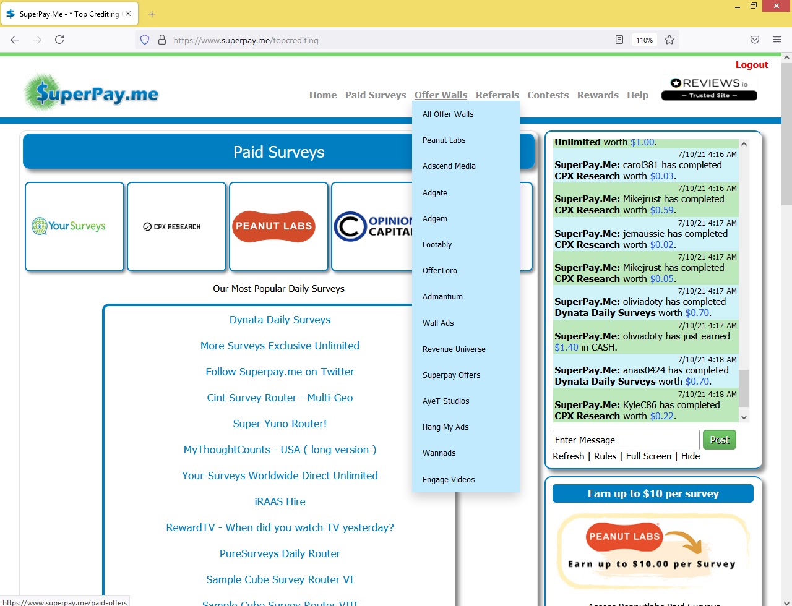Open Cint Survey Router - Multi-Geo link
The width and height of the screenshot is (792, 606).
click(280, 398)
